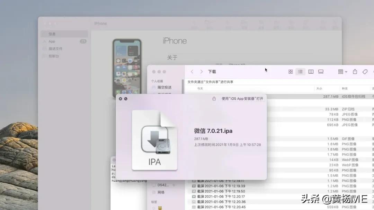Click the Share icon in the Quick Look window

(x=214, y=98)
